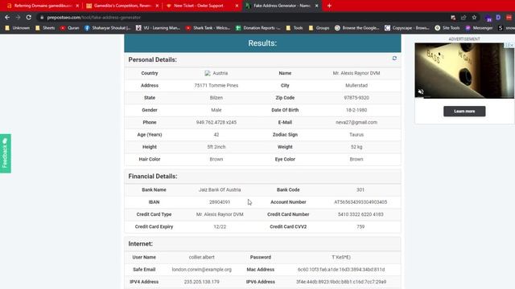
Task: Select the CVV2 value '759'
Action: click(360, 226)
